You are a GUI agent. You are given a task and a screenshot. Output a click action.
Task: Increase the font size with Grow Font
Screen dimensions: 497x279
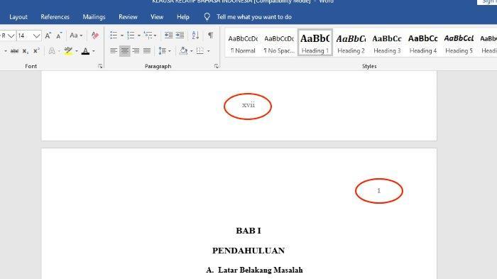[x=48, y=35]
